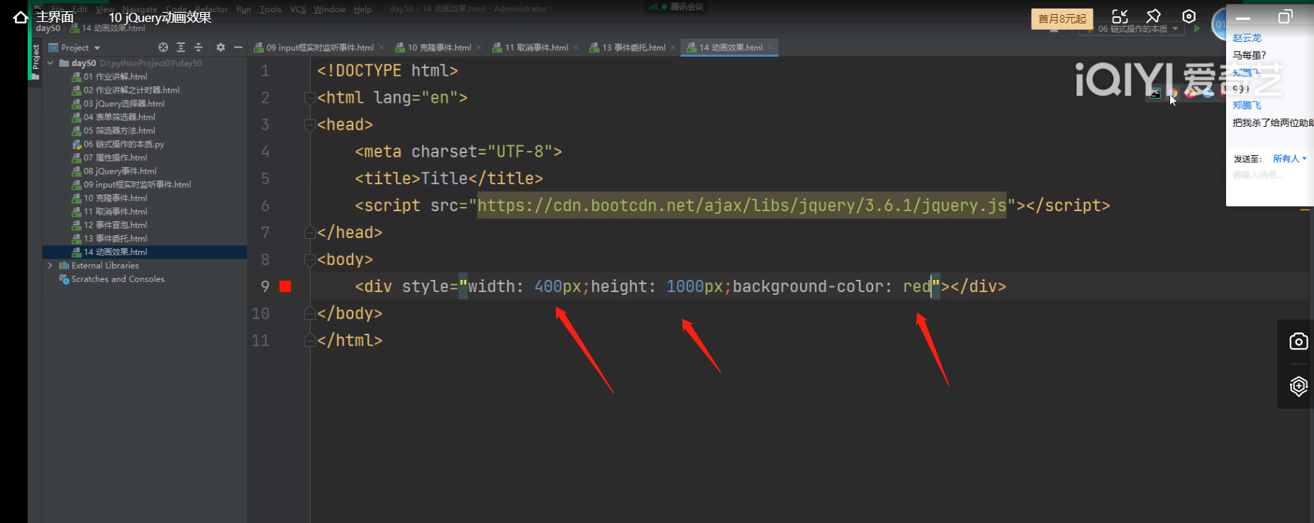The image size is (1314, 523).
Task: Click the chat message input field
Action: (x=1269, y=175)
